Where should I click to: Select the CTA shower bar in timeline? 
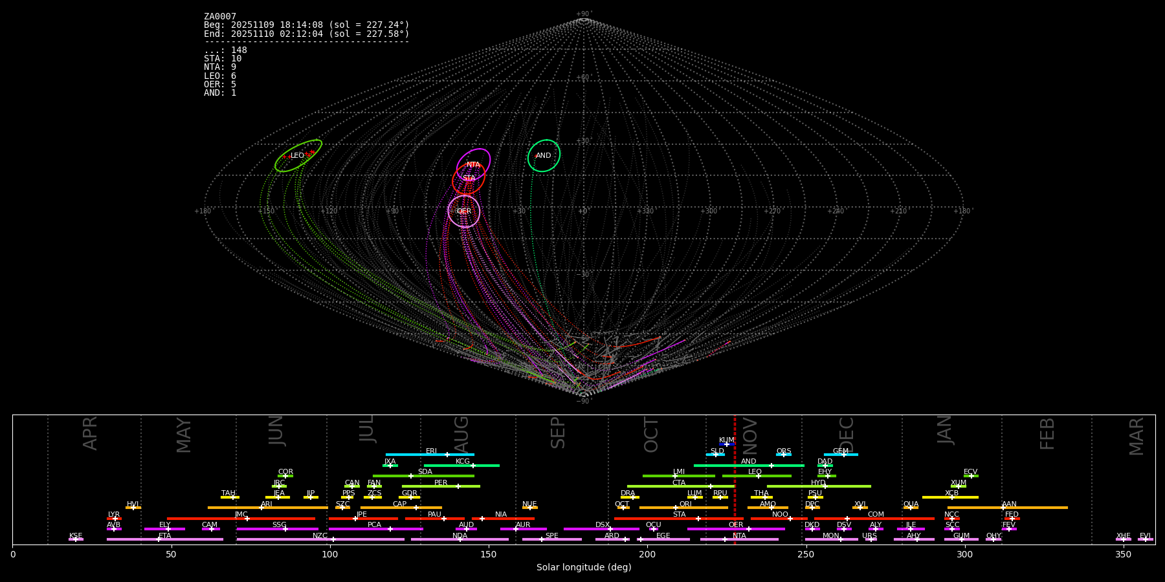(681, 486)
